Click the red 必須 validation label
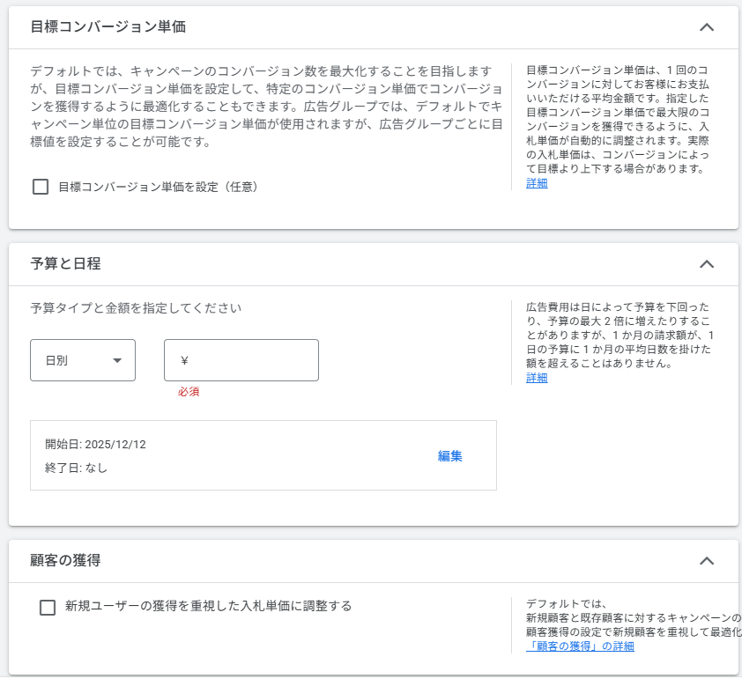The height and width of the screenshot is (679, 742). 189,392
